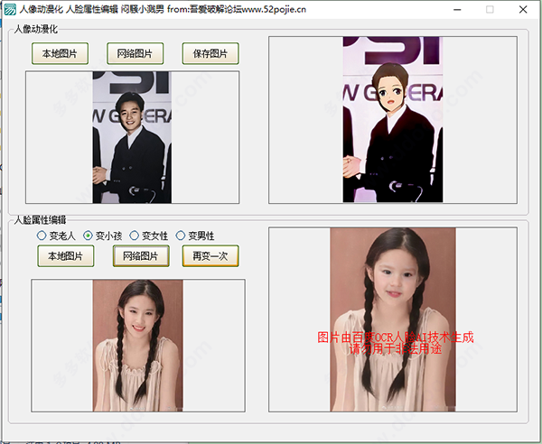Click the red 请勿用于非法用途 text
542x444 pixels.
396,349
